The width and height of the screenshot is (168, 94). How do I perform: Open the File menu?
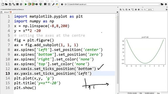2,1
